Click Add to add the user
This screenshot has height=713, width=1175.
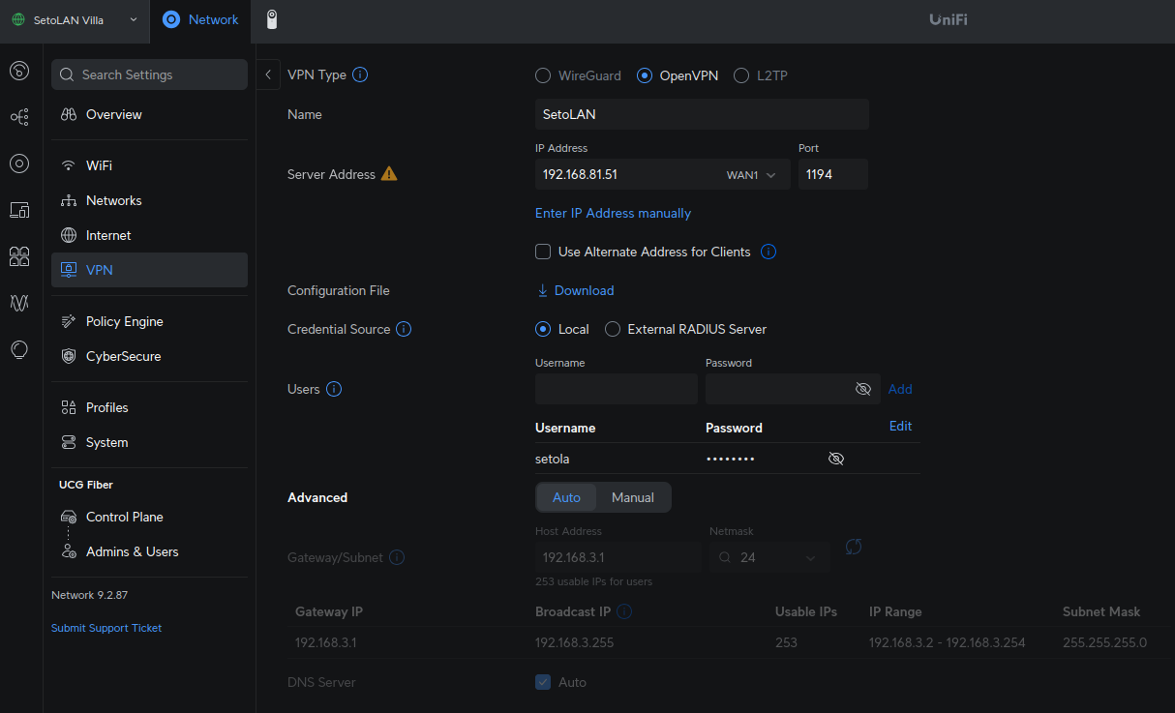[900, 389]
